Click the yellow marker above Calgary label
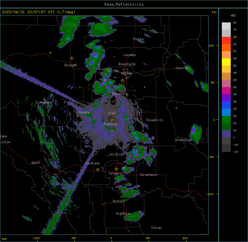The height and width of the screenshot is (242, 248). point(117,169)
